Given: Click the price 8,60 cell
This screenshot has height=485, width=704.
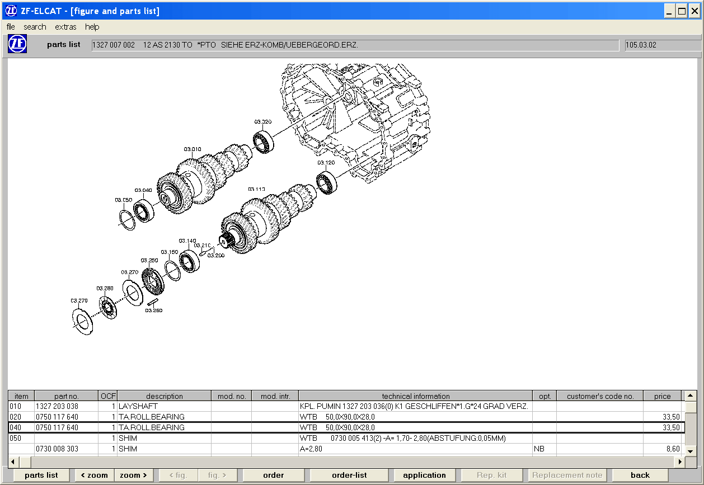Looking at the screenshot, I should (x=663, y=449).
